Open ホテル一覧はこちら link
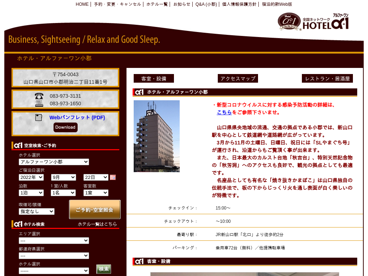 pos(97,224)
